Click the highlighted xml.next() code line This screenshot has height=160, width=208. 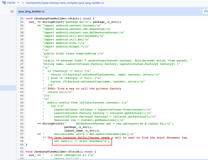(81, 141)
